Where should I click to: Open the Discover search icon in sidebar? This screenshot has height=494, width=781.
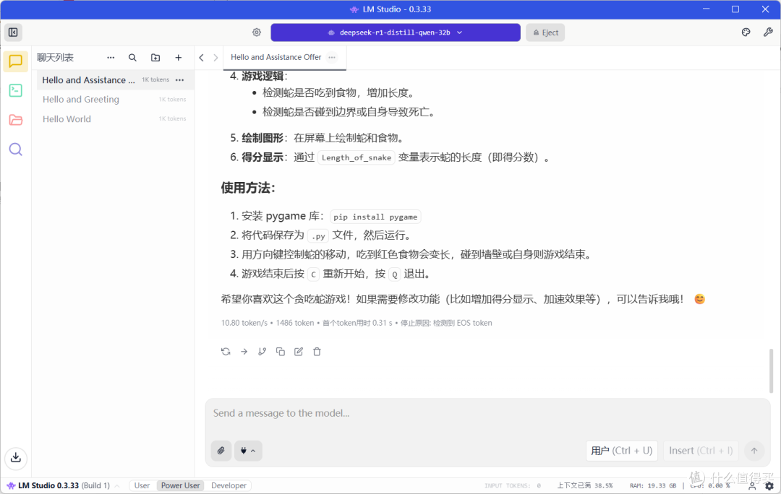(15, 149)
